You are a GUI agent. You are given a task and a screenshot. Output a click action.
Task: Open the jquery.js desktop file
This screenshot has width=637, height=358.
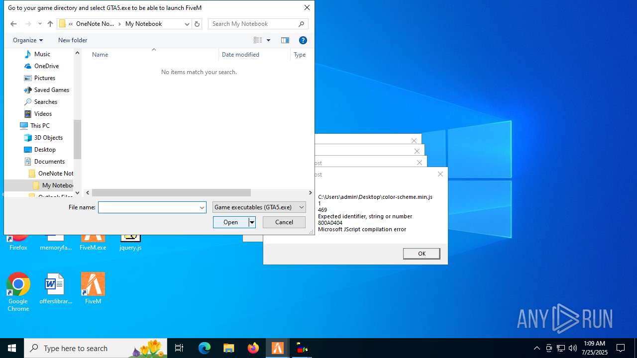[130, 243]
